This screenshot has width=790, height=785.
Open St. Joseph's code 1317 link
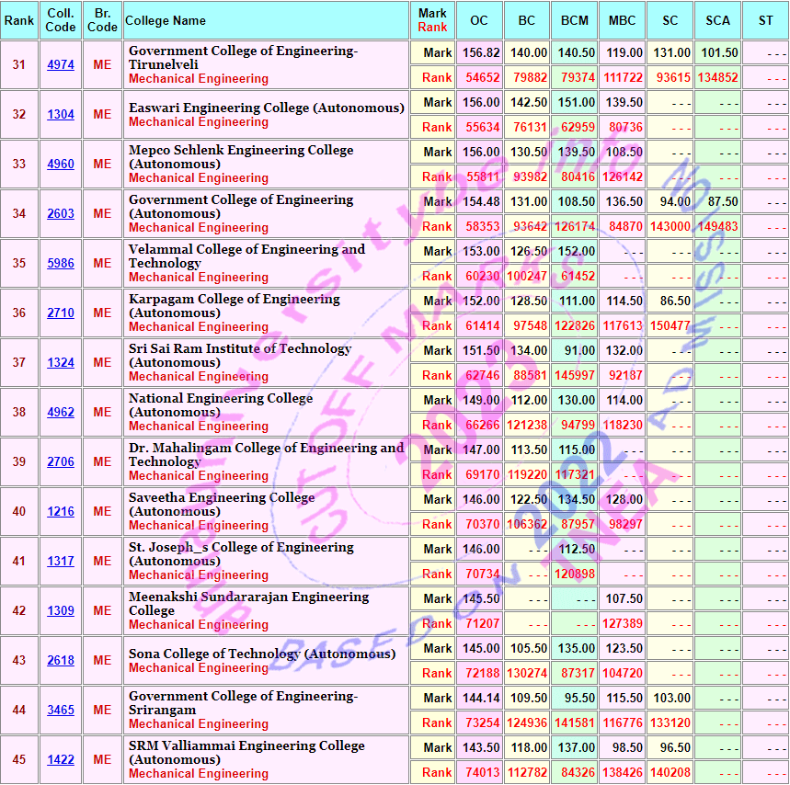(x=61, y=562)
